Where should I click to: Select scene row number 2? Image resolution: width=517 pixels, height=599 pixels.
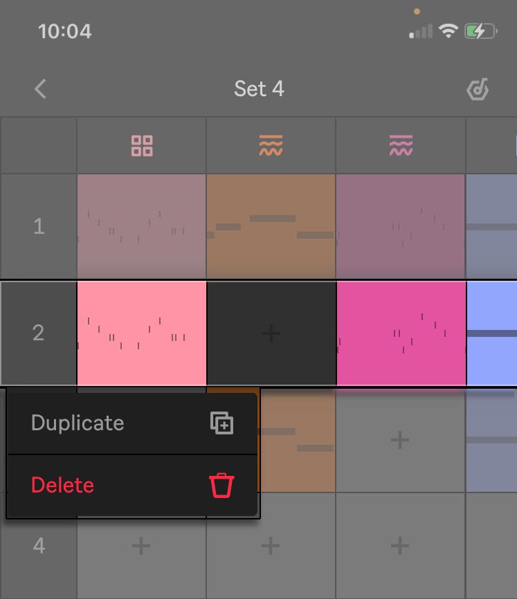tap(39, 333)
